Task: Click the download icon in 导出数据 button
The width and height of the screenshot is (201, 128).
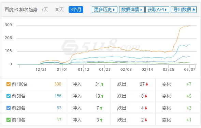Action: [x=194, y=10]
